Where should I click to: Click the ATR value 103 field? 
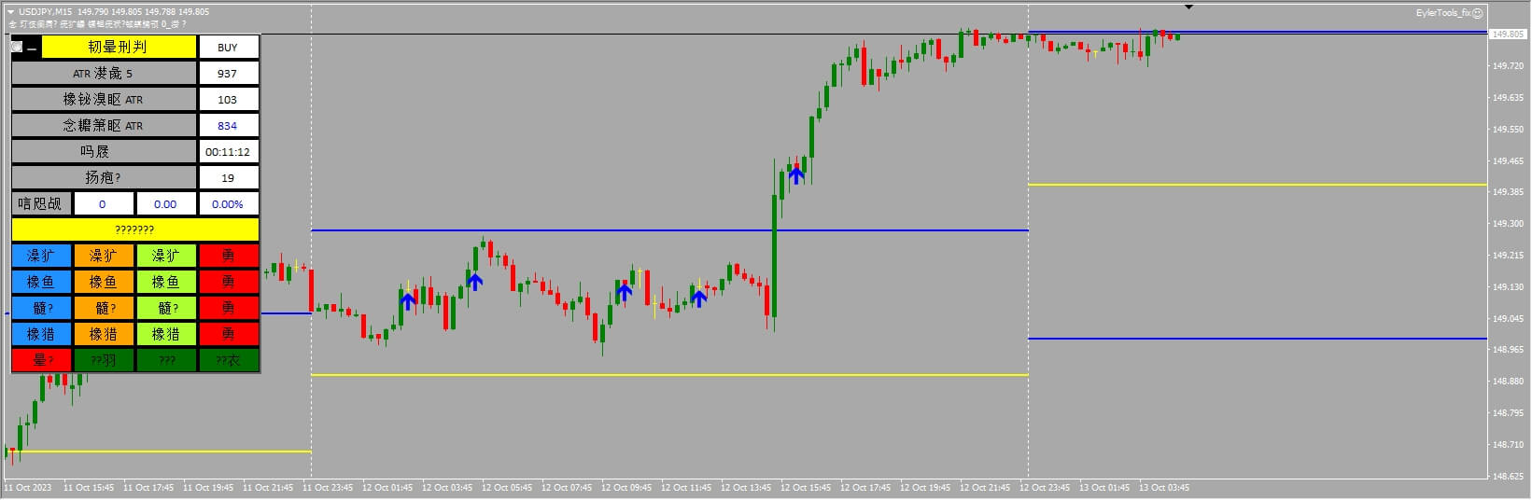(x=228, y=100)
